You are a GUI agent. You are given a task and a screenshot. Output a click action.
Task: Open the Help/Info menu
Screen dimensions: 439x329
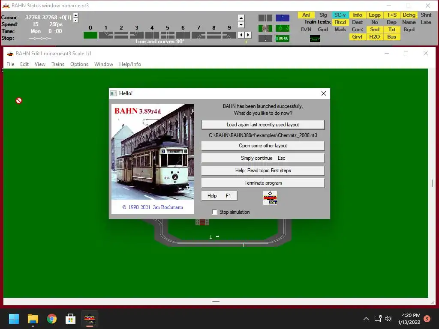pos(130,64)
